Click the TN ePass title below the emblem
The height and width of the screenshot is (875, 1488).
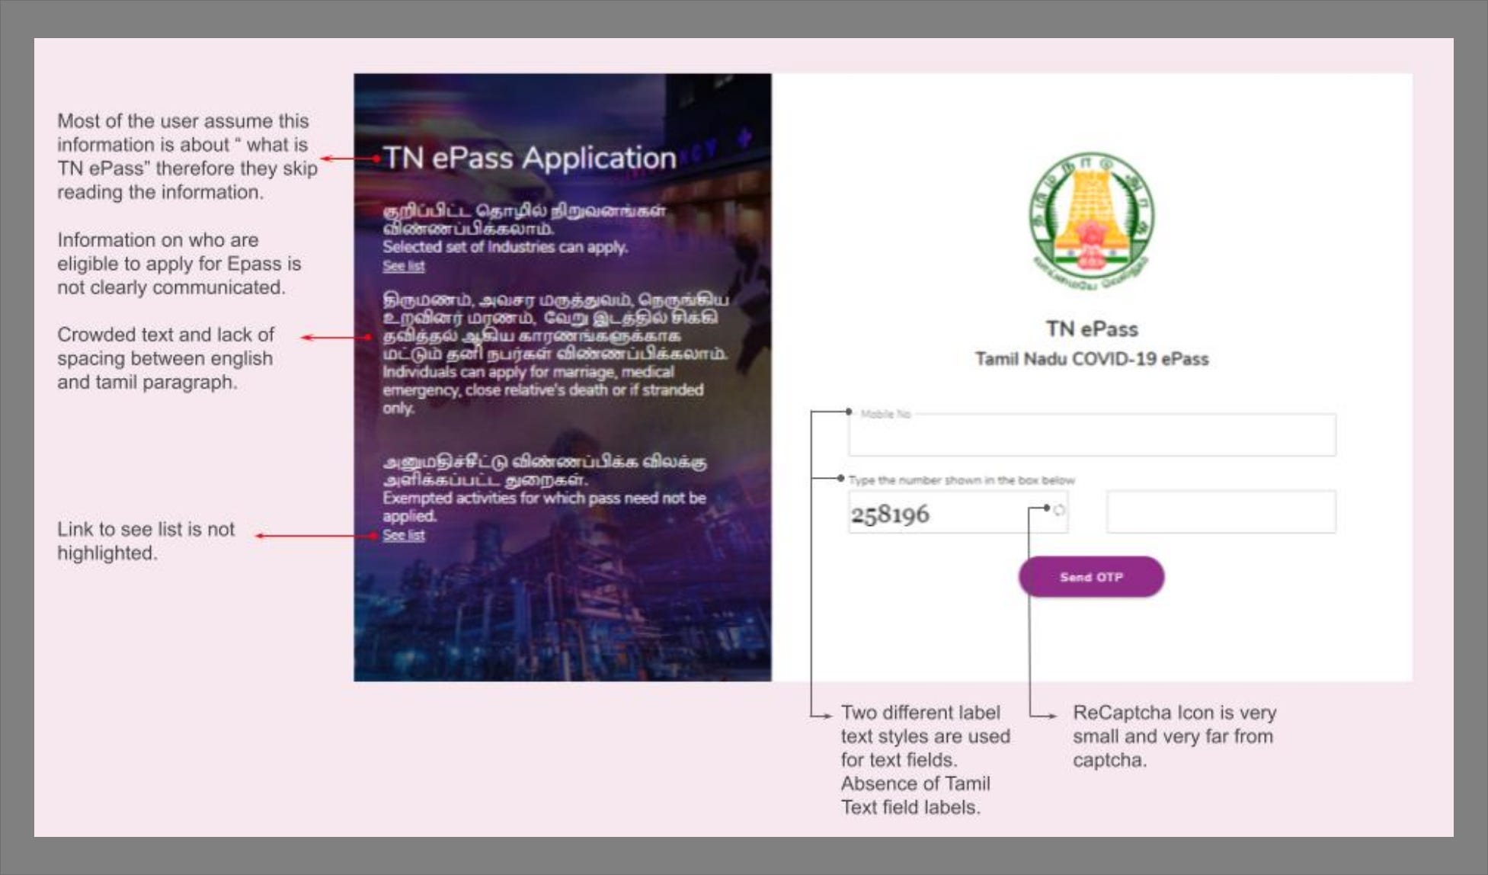pyautogui.click(x=1092, y=329)
